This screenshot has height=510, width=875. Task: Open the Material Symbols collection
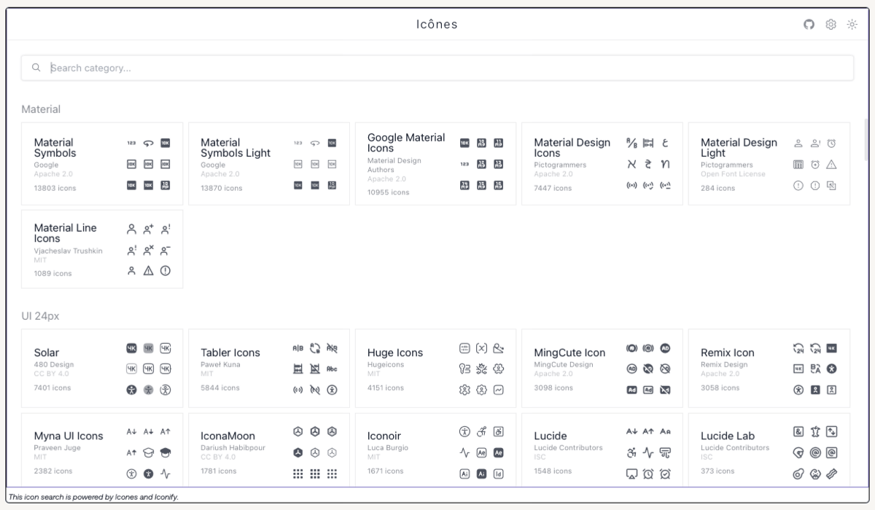tap(102, 164)
